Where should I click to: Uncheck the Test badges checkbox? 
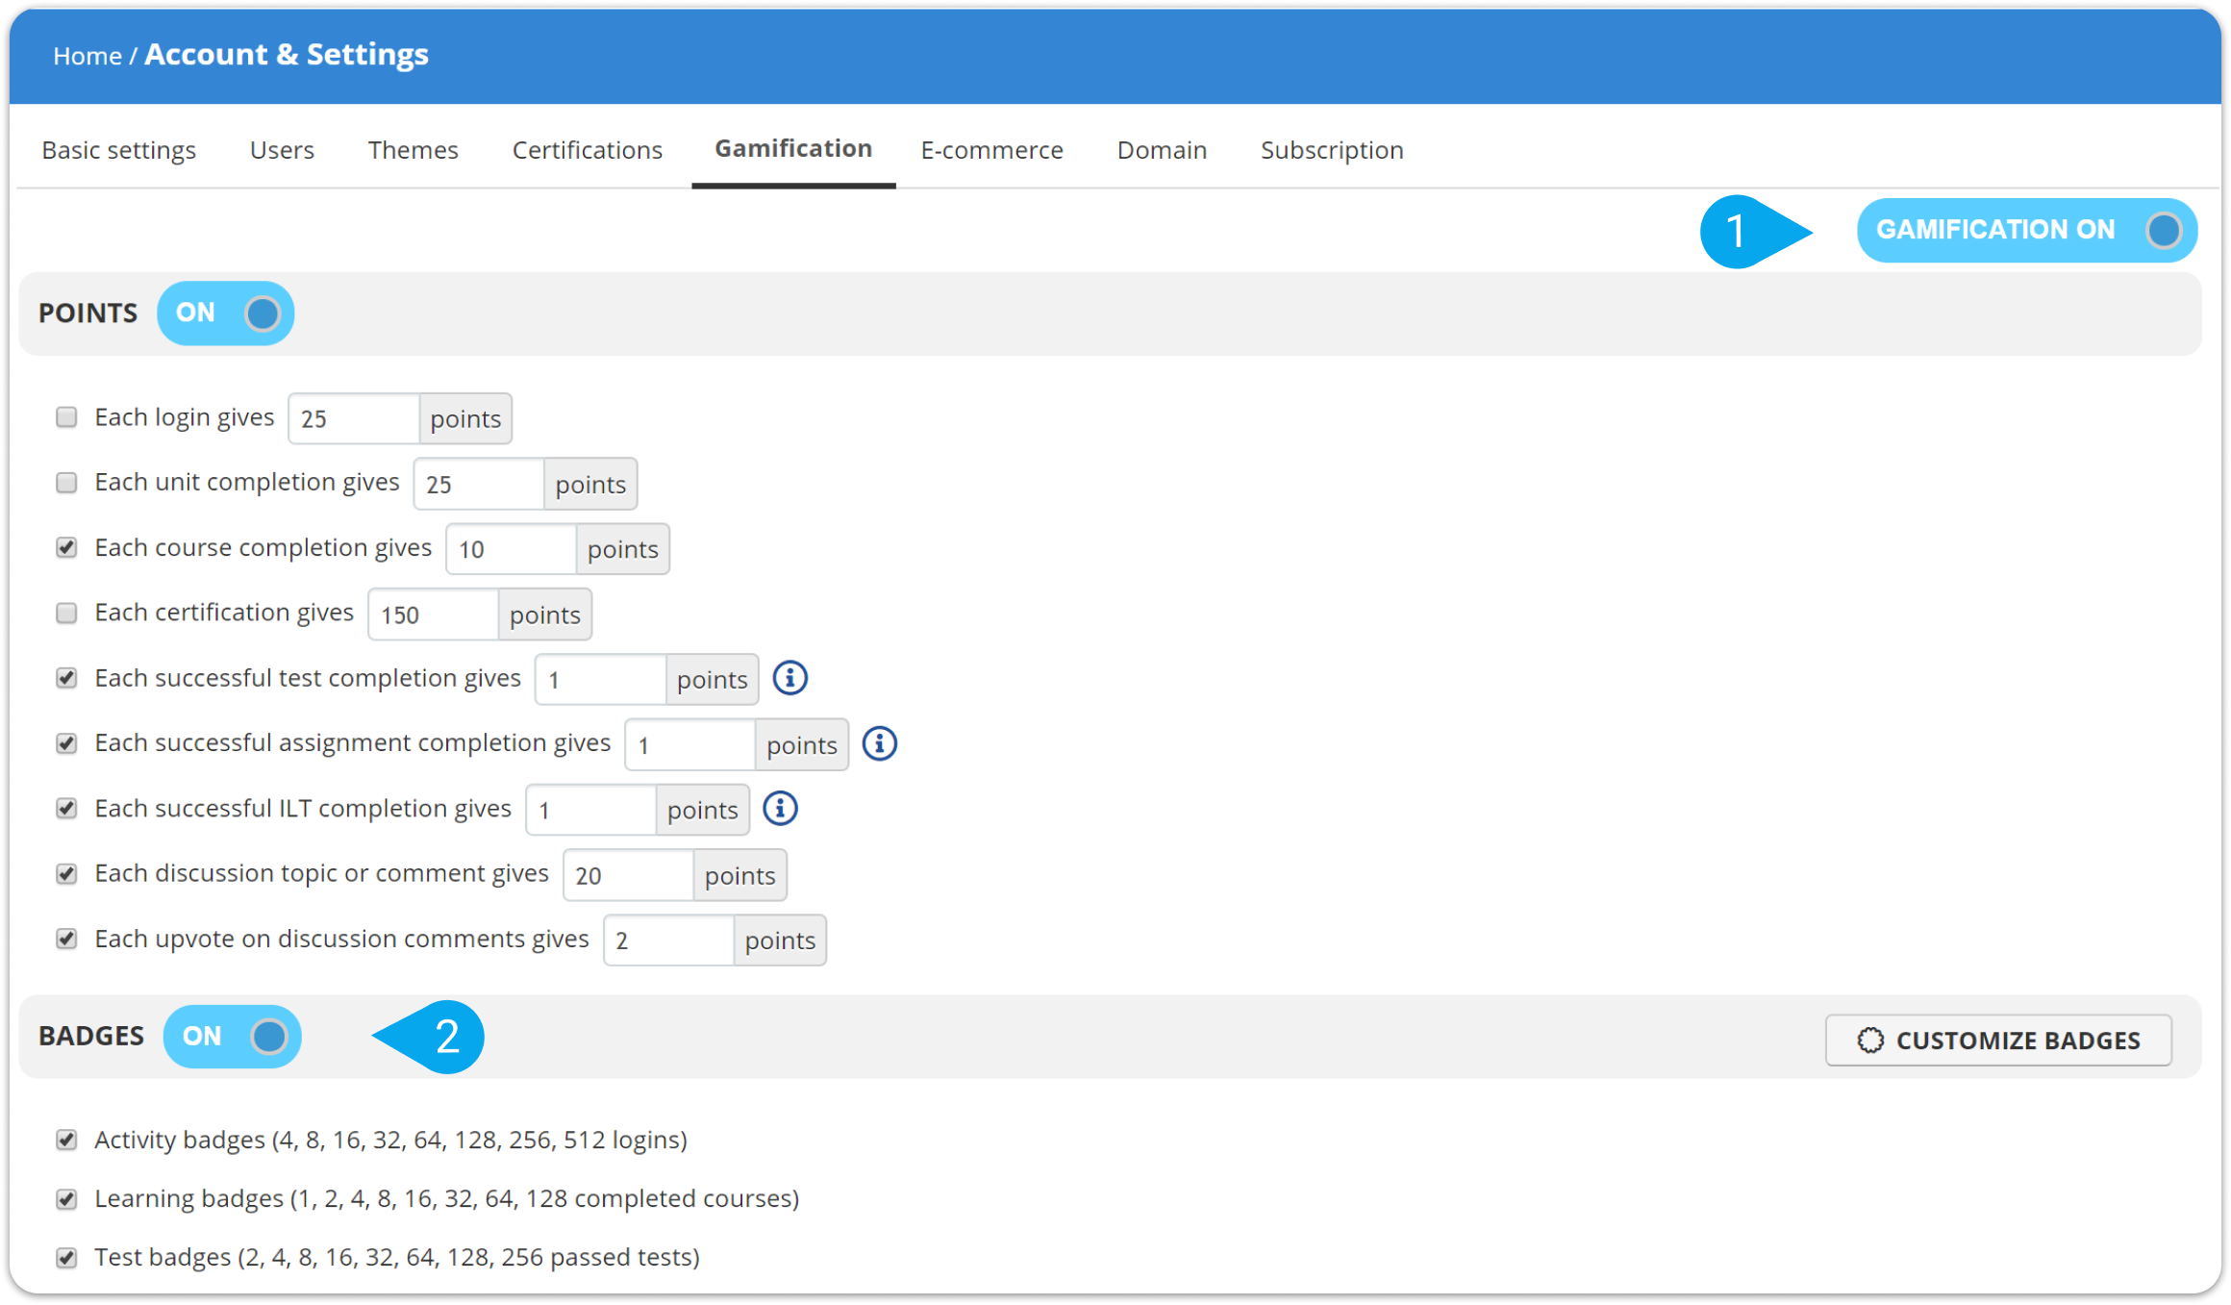coord(66,1257)
